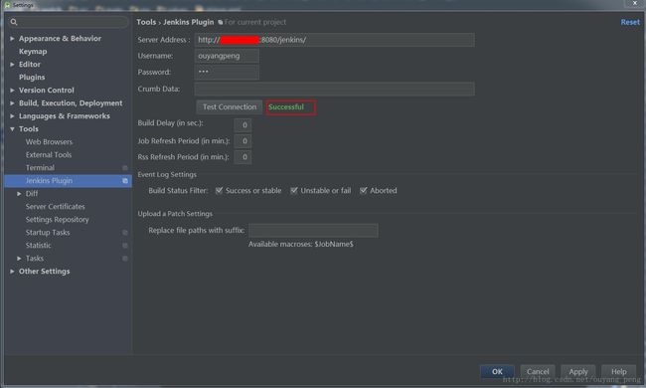Image resolution: width=646 pixels, height=388 pixels.
Task: Click the 'For current project' icon in header
Action: pyautogui.click(x=221, y=22)
